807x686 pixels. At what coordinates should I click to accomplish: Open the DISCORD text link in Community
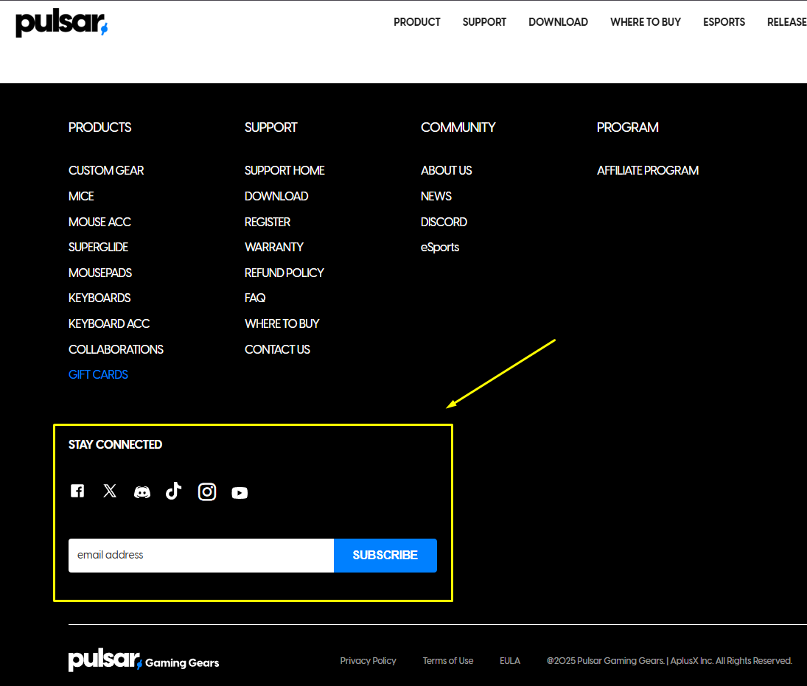(444, 222)
